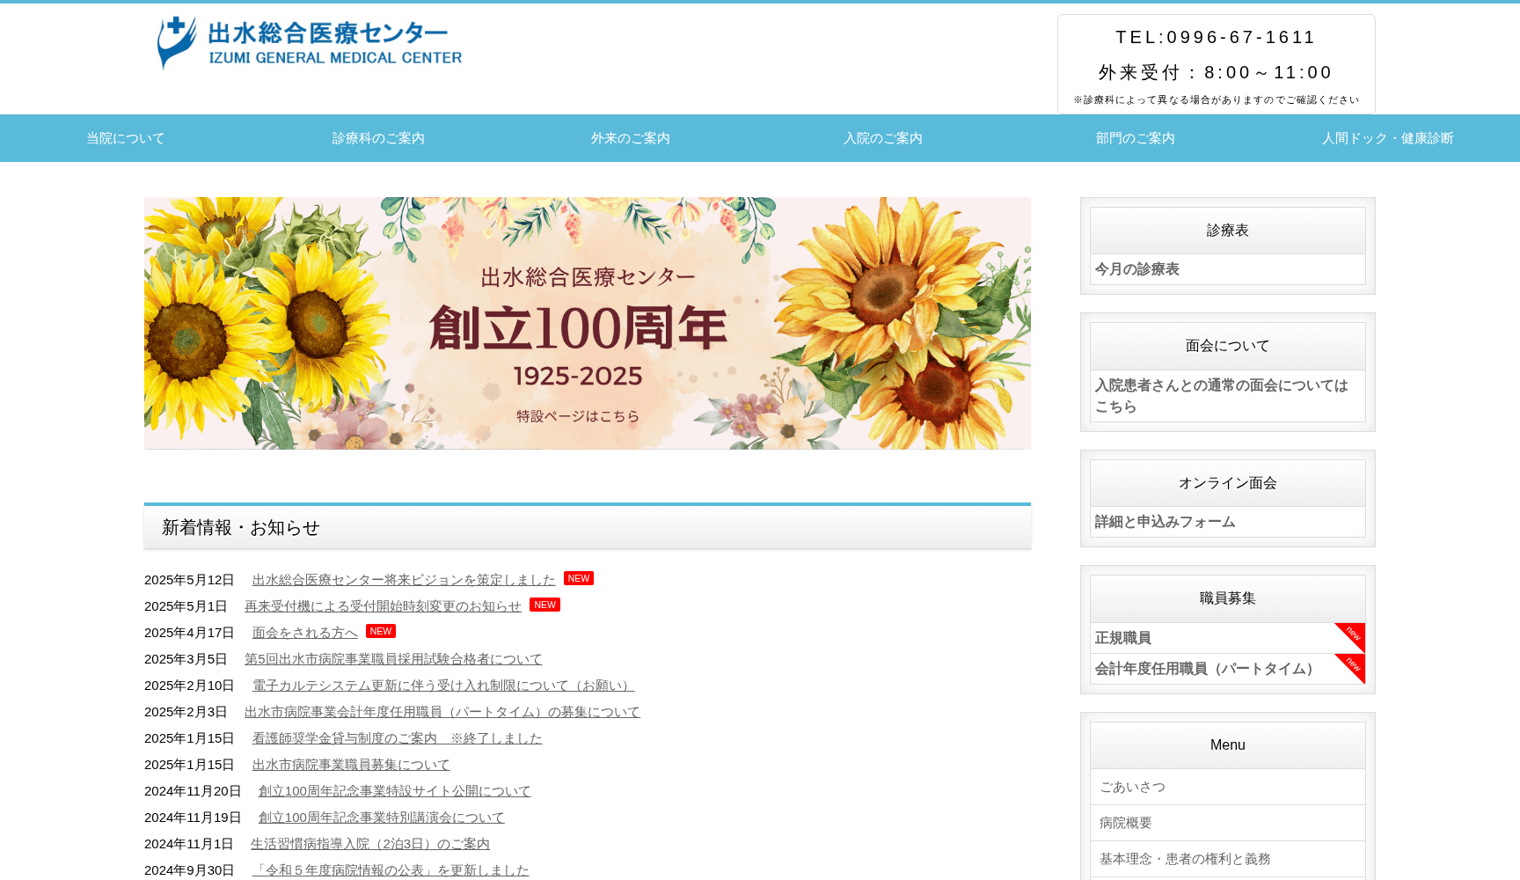Select 外来のご案内 in the navigation
This screenshot has width=1520, height=880.
[630, 138]
